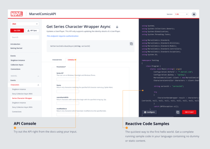Image resolution: width=210 pixels, height=149 pixels.
Task: Click the Get Series Character Wrapper Async heading
Action: click(79, 27)
